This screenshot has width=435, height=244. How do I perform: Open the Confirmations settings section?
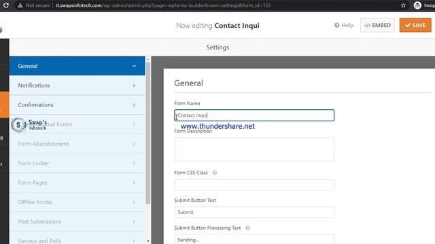click(77, 105)
